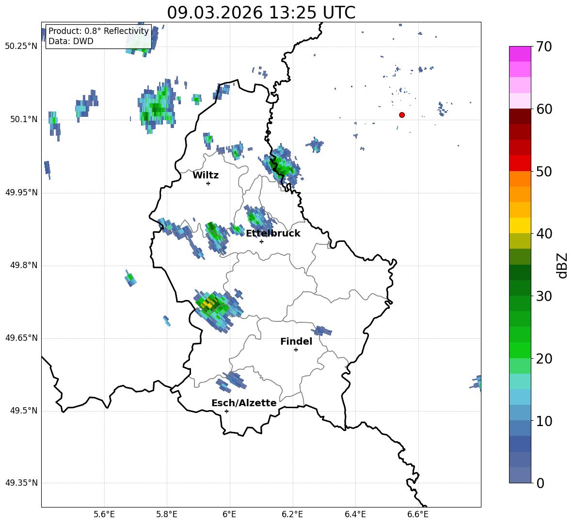Click the longitude label '6.2°E'

coord(292,514)
